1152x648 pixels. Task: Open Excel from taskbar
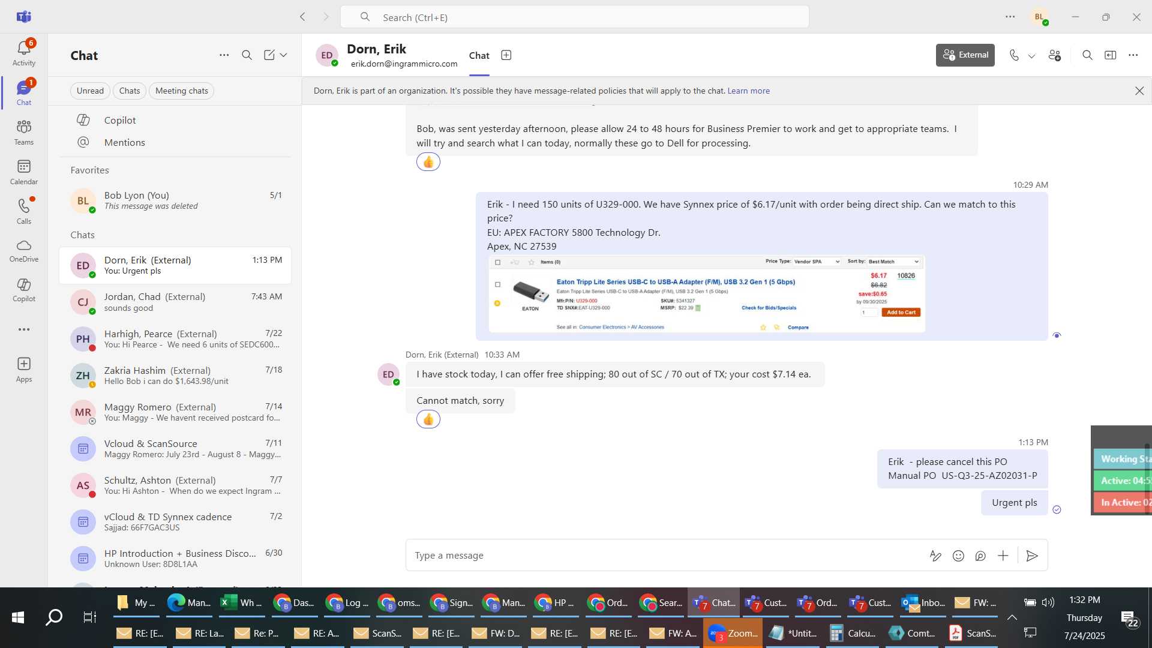(x=242, y=602)
